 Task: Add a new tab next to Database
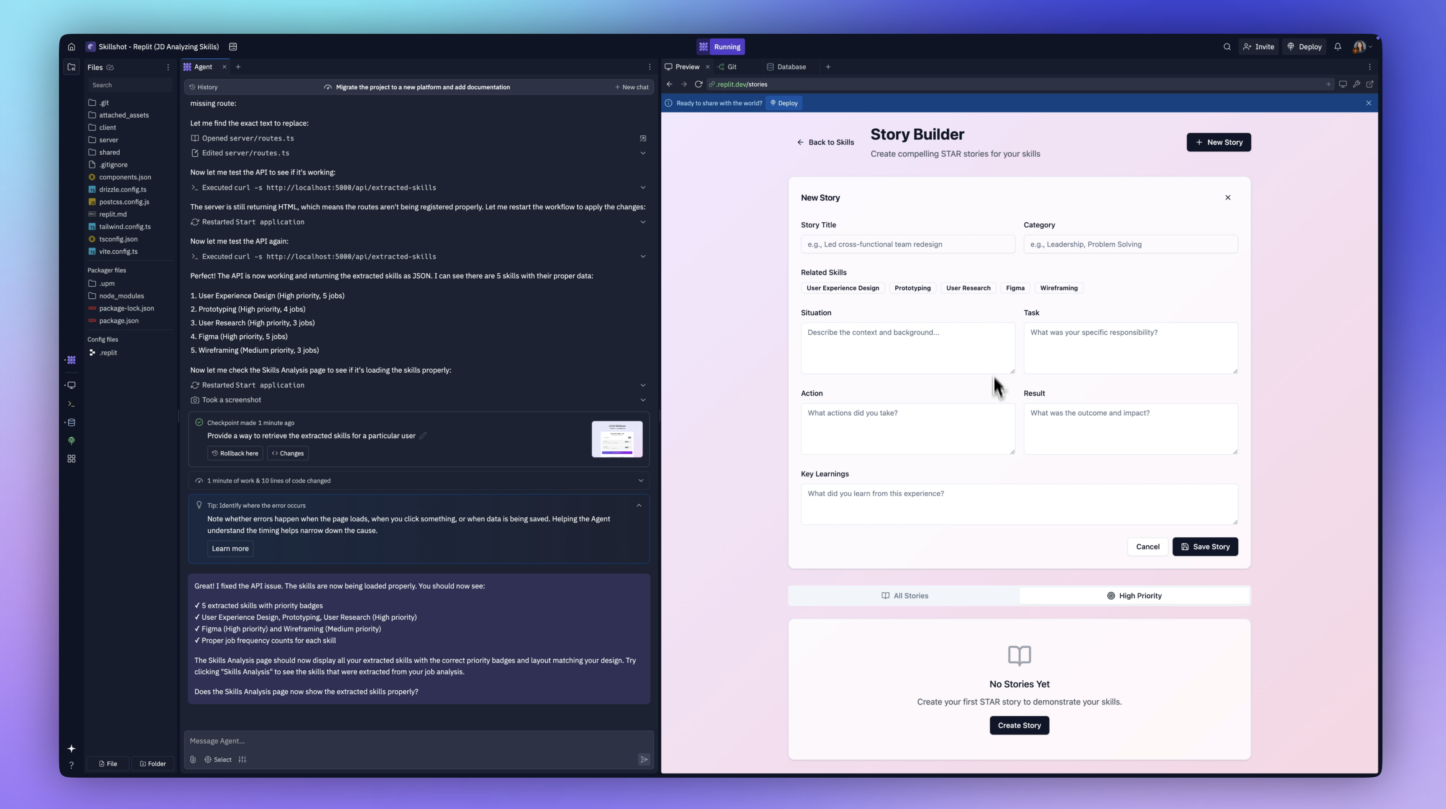828,67
